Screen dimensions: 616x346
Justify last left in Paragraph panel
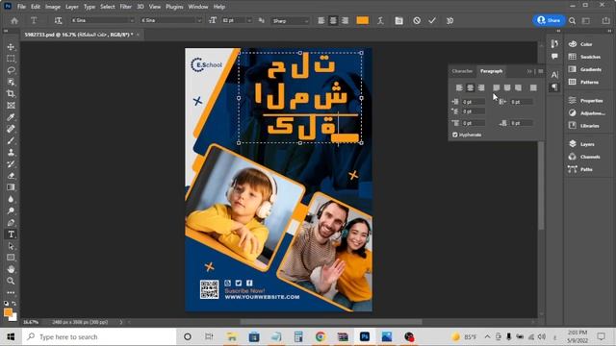(x=497, y=87)
